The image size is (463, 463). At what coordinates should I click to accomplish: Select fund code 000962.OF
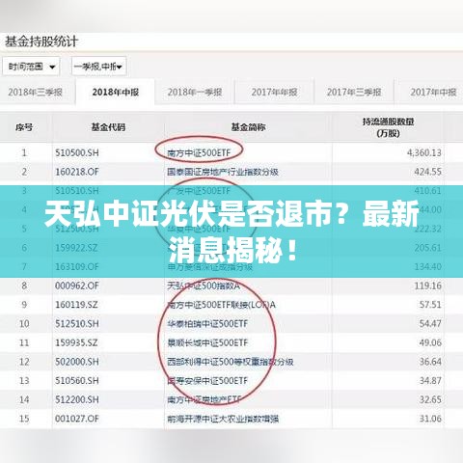(77, 286)
